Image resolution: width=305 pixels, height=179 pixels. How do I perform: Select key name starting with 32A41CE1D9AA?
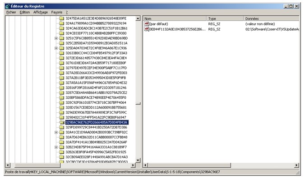[97, 133]
